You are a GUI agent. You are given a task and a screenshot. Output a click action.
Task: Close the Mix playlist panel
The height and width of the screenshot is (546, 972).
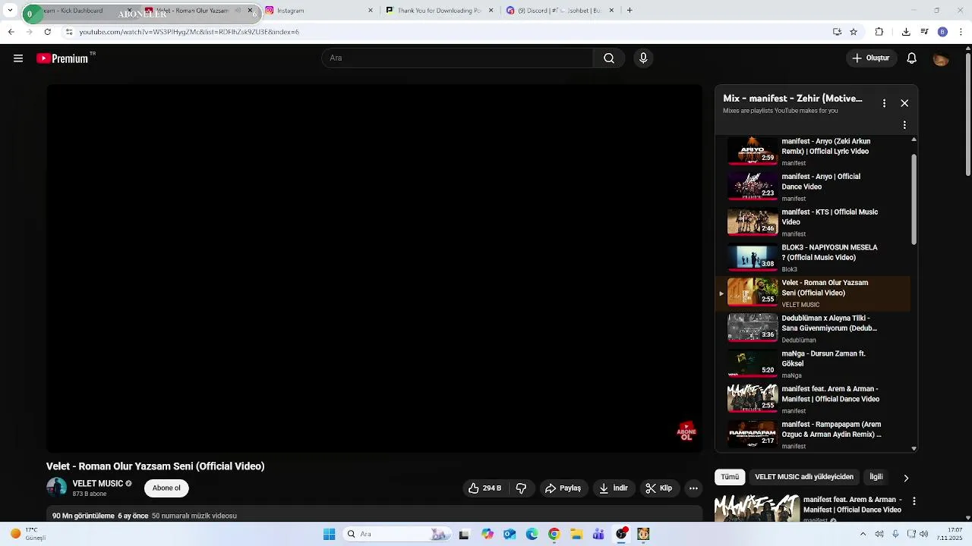[x=904, y=103]
